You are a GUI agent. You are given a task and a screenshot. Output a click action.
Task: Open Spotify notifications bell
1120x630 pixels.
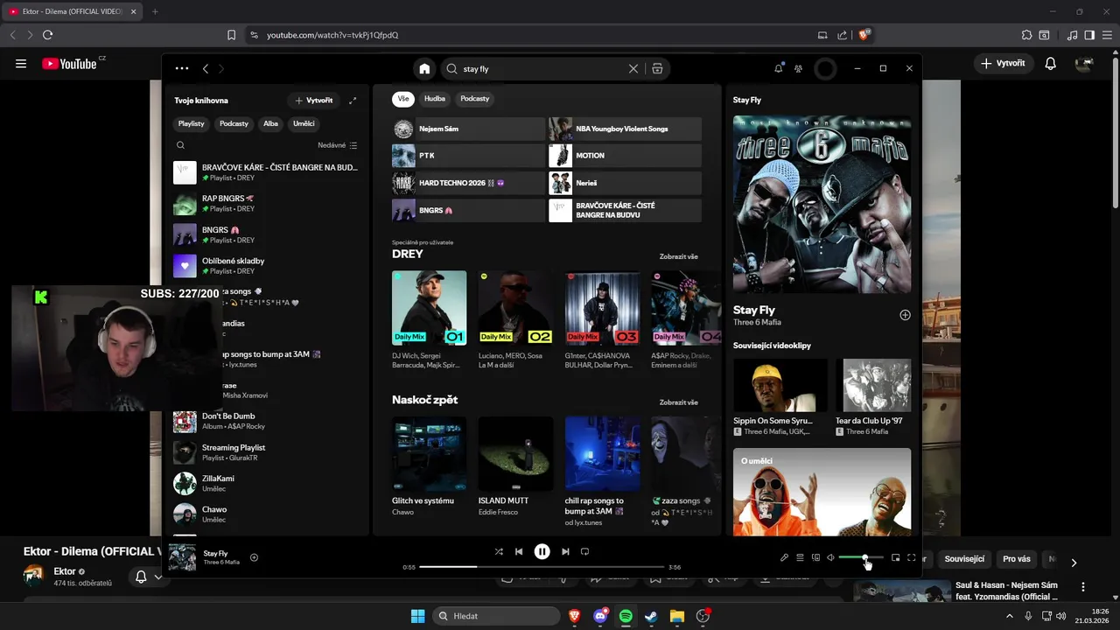[779, 68]
